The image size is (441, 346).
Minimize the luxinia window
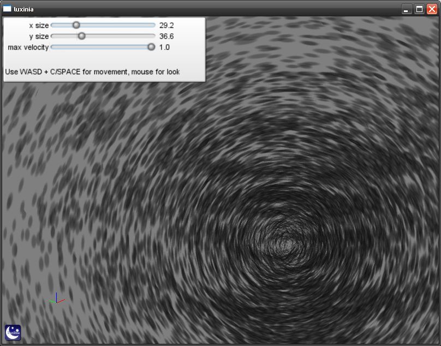coord(407,9)
